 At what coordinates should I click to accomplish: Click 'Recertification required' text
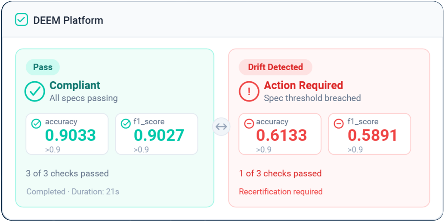pyautogui.click(x=281, y=191)
